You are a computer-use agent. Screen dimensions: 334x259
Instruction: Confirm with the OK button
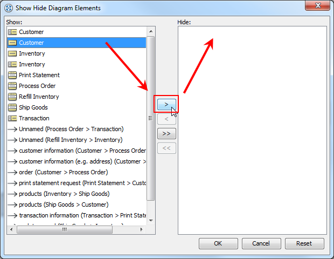[218, 243]
